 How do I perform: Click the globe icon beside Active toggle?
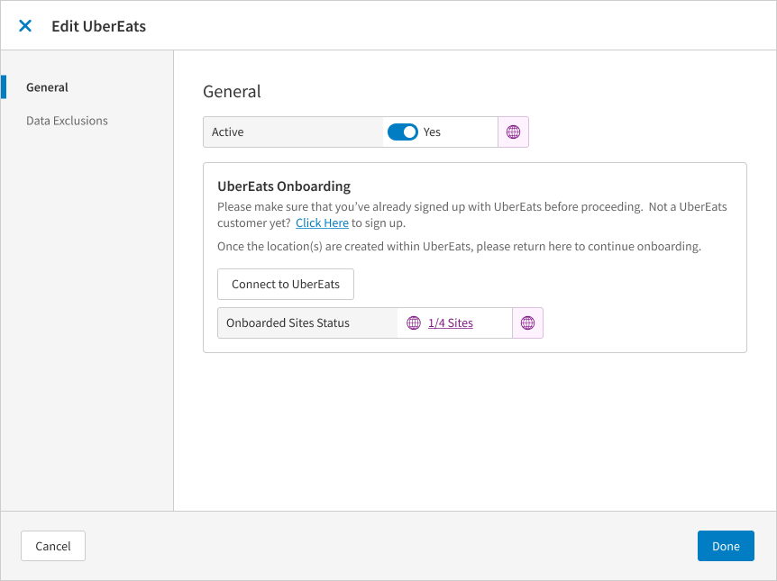pyautogui.click(x=513, y=132)
